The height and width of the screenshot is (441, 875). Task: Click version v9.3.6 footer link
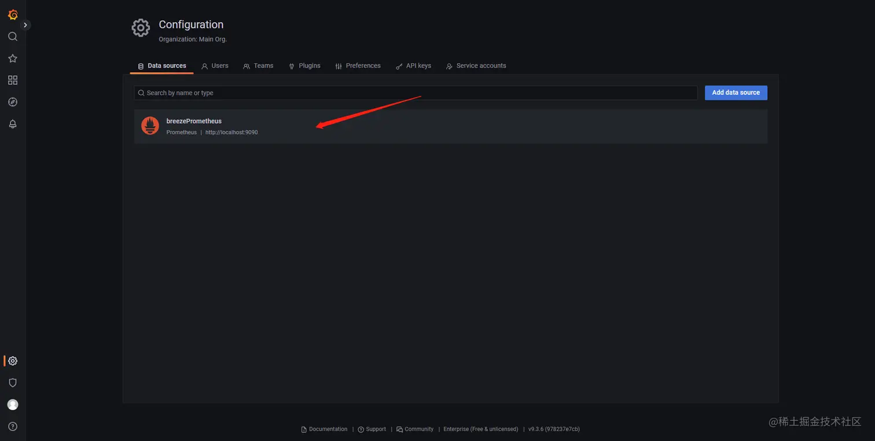554,429
